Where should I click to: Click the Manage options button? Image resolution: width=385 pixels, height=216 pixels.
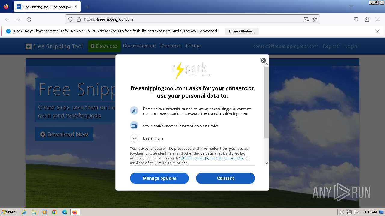point(159,178)
